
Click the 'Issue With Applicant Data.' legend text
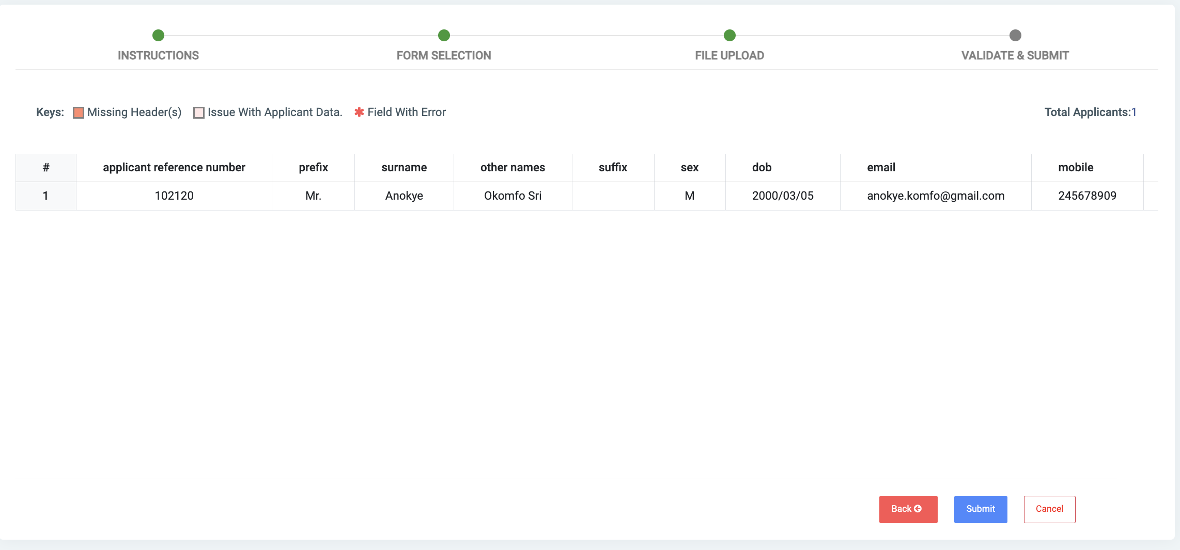[275, 112]
